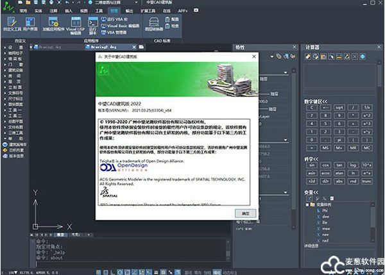Open the customize tools (自定义工具) icon
Image resolution: width=385 pixels, height=275 pixels.
pyautogui.click(x=12, y=24)
